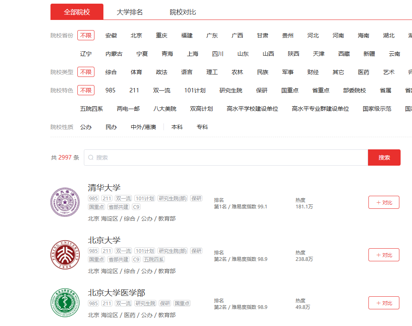
Task: Select the 双一流 school feature filter
Action: click(161, 90)
